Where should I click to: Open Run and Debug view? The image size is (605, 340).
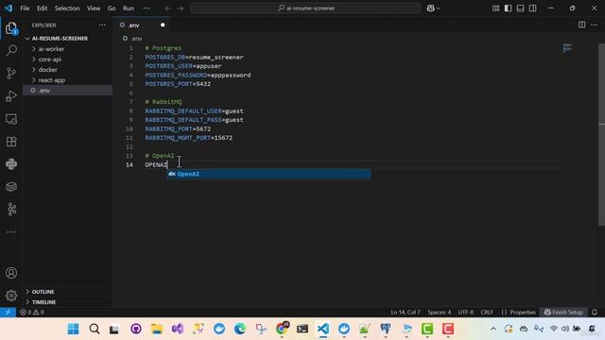(x=11, y=96)
